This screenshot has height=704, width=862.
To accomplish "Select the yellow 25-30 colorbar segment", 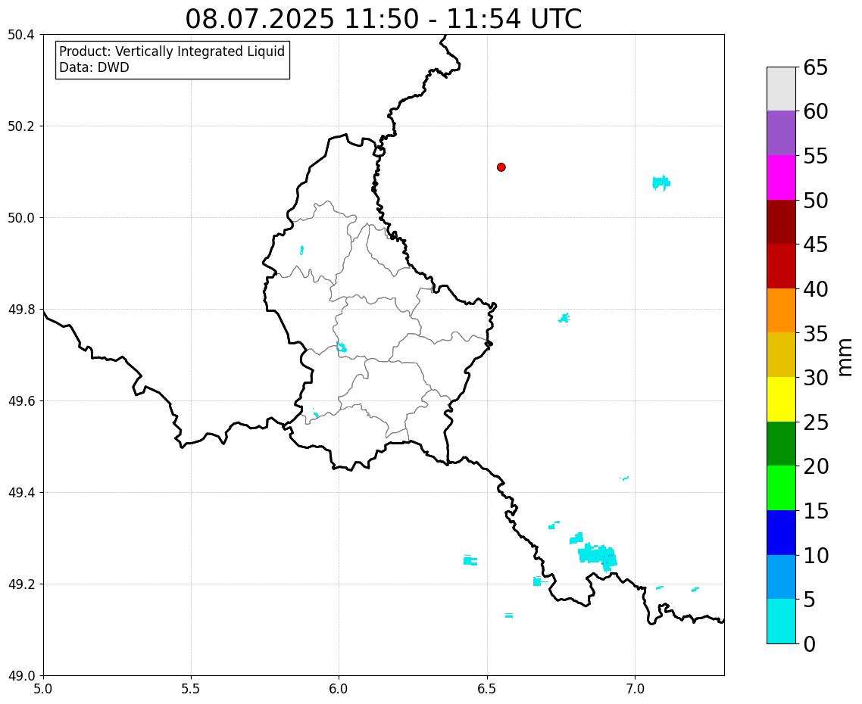I will point(781,399).
